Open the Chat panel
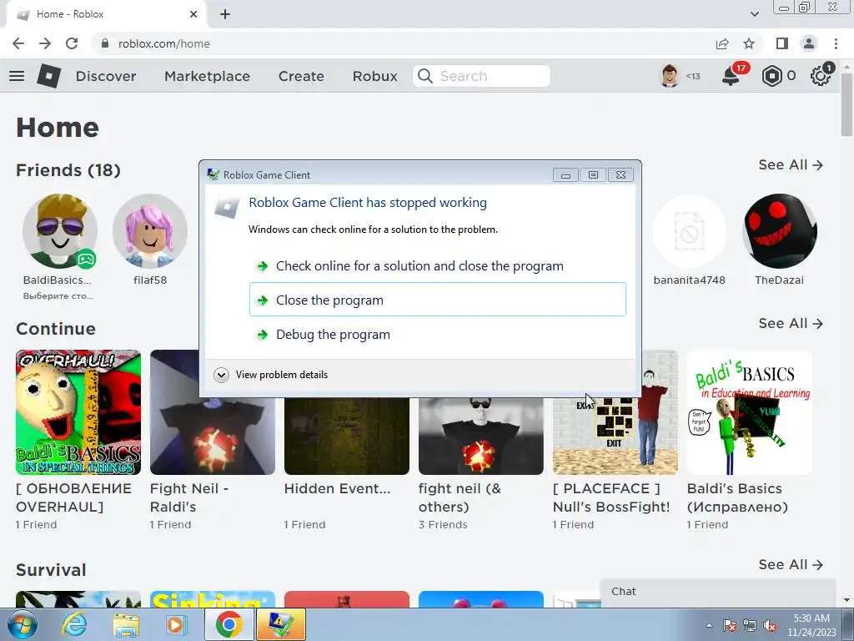The height and width of the screenshot is (641, 854). (718, 593)
